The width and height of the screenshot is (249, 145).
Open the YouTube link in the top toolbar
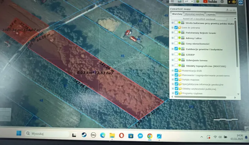coord(210,2)
